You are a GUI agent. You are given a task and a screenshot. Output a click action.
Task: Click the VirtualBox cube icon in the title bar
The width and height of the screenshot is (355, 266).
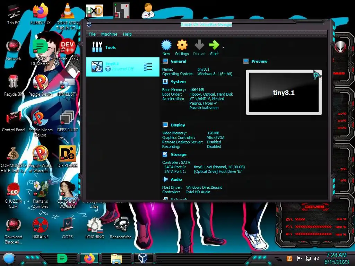click(89, 25)
